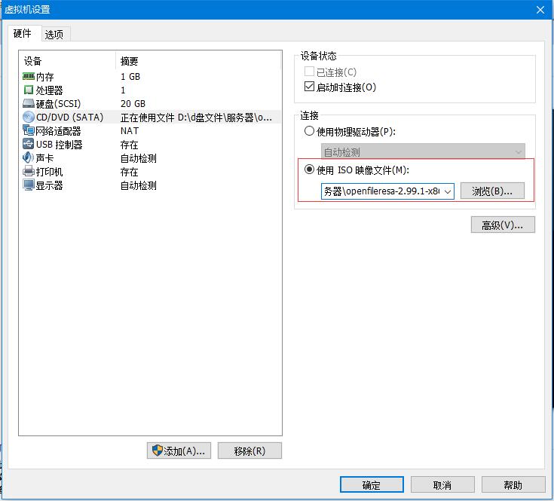Click the 添加(A)... add device button

pos(179,451)
